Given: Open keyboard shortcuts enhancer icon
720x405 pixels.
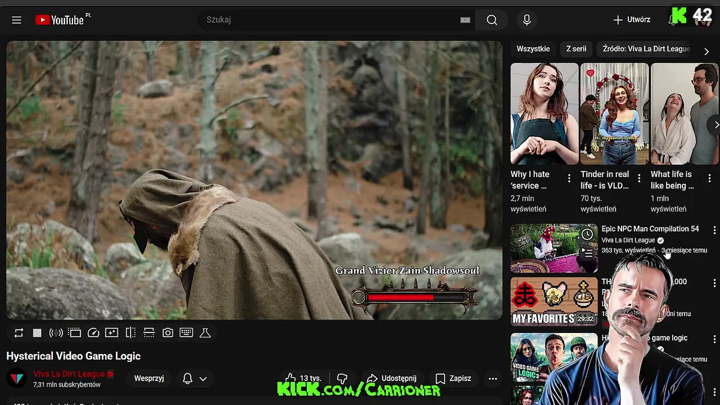Looking at the screenshot, I should click(186, 333).
